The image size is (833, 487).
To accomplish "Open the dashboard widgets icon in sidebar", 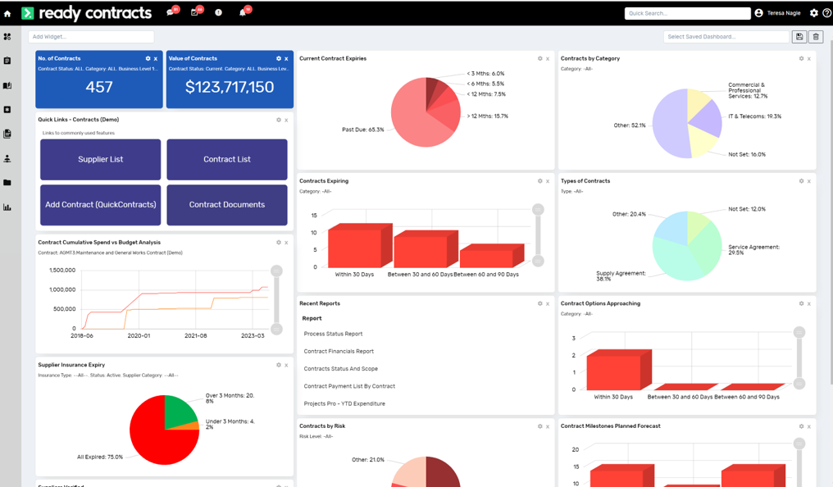I will pos(7,37).
